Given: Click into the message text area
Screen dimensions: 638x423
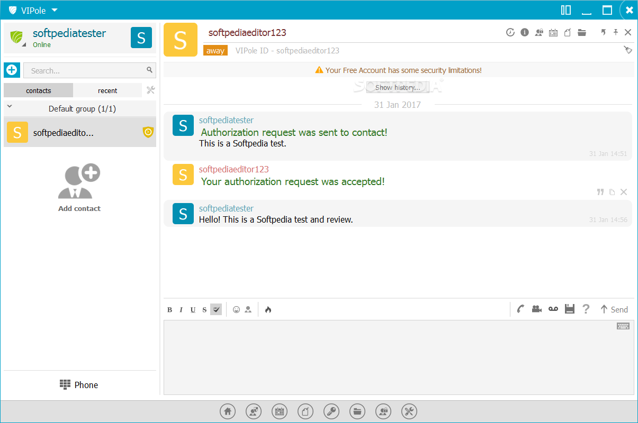Looking at the screenshot, I should (399, 357).
